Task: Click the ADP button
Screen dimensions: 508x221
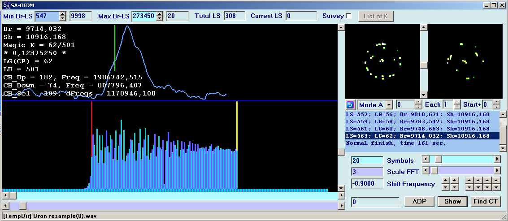Action: pos(419,201)
